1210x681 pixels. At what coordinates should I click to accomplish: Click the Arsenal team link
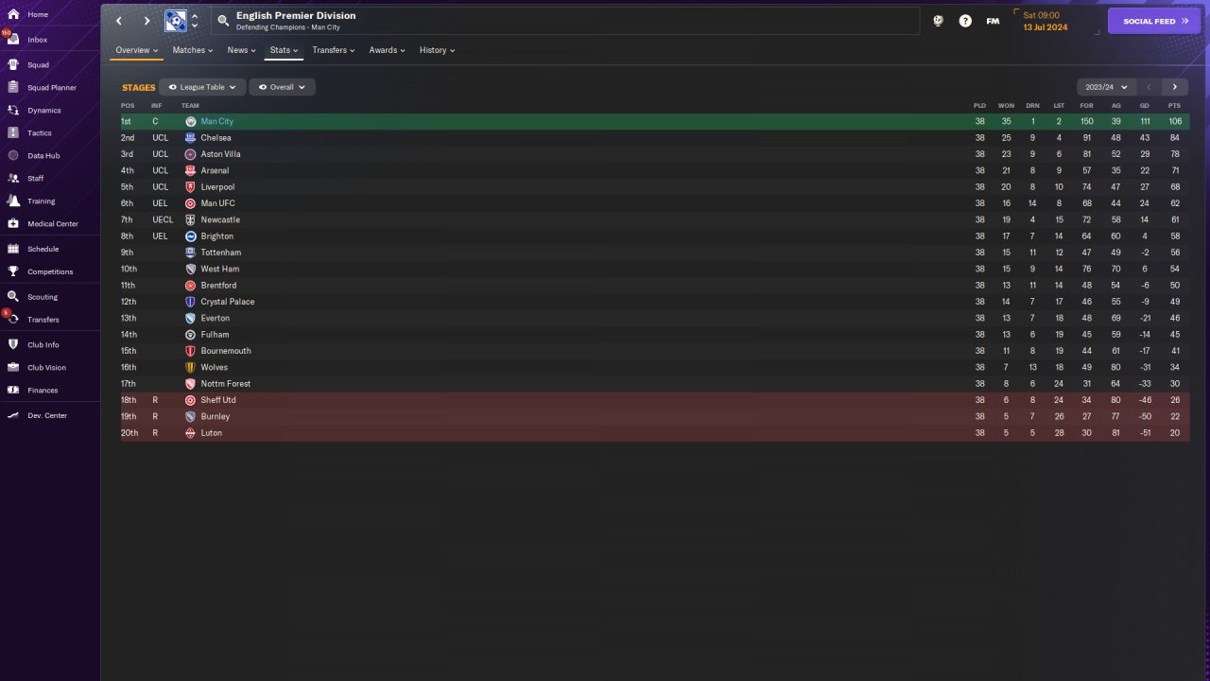click(x=215, y=171)
